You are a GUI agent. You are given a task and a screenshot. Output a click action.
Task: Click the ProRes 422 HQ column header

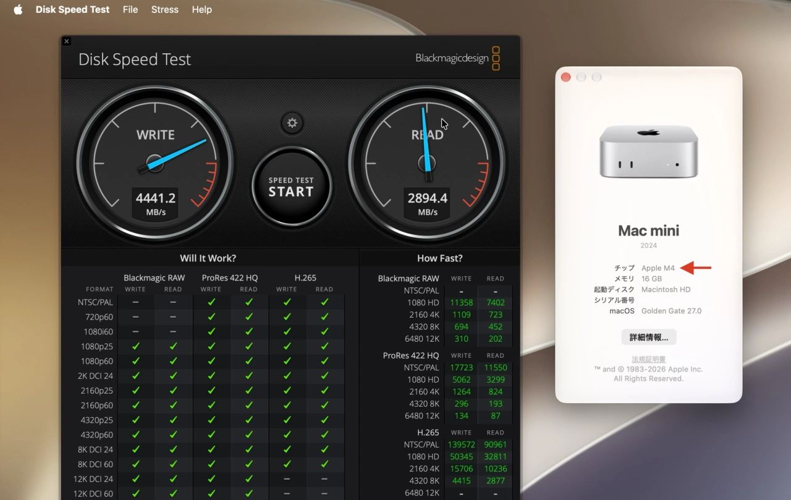(x=230, y=278)
